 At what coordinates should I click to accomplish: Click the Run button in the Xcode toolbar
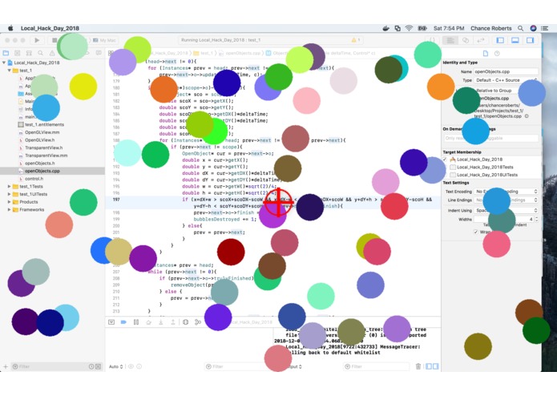tap(37, 40)
